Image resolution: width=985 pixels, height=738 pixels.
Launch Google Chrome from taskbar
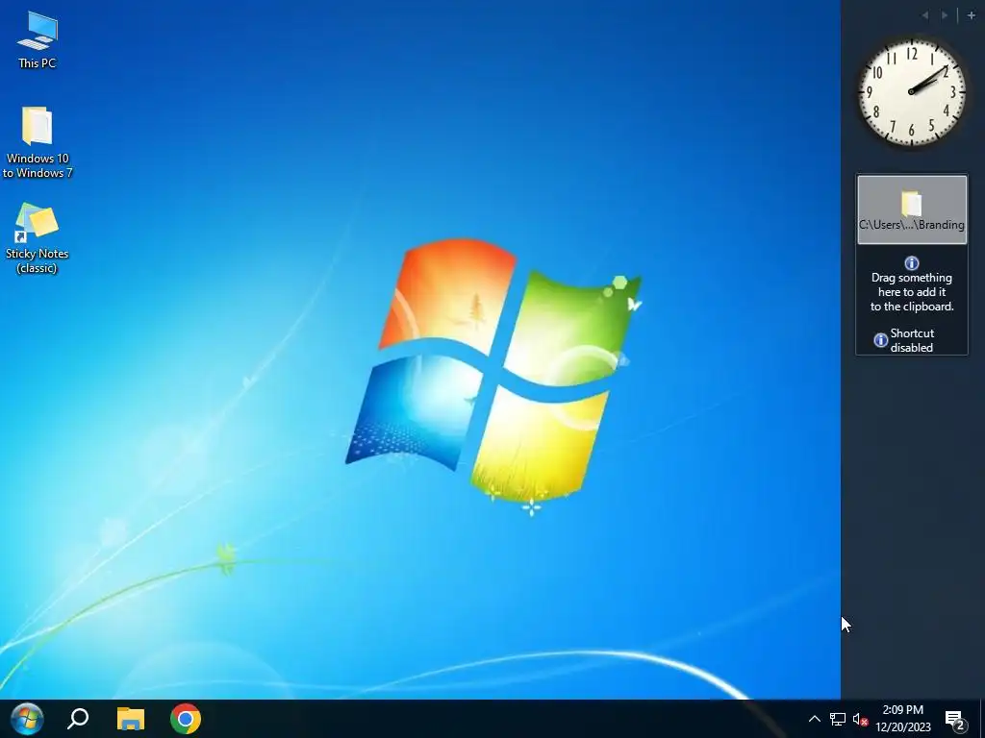click(x=186, y=719)
